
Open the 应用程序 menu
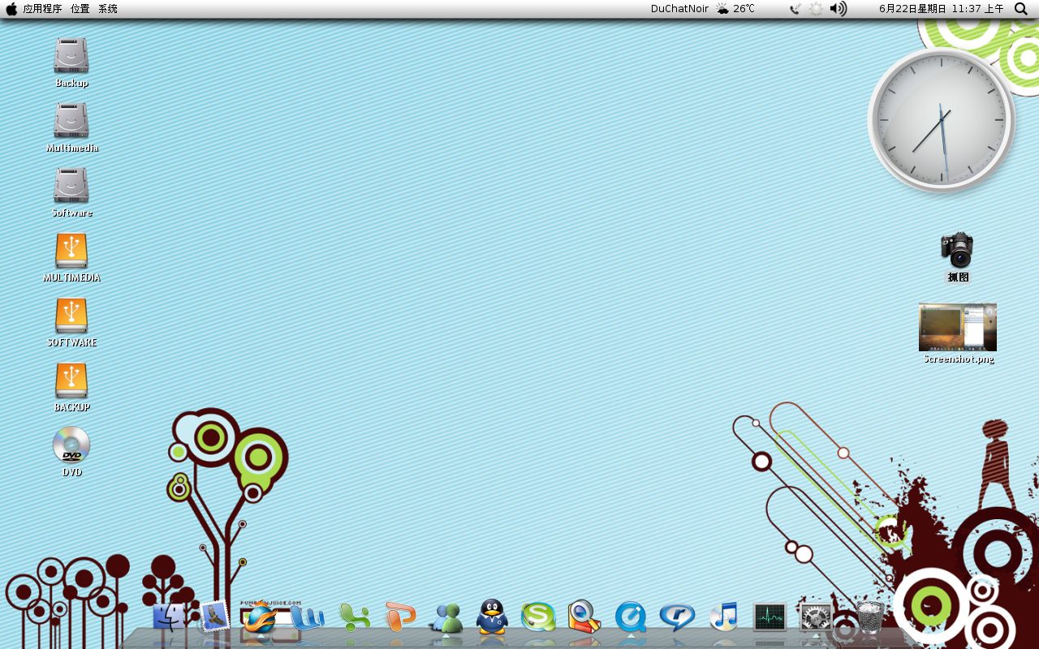(x=42, y=8)
